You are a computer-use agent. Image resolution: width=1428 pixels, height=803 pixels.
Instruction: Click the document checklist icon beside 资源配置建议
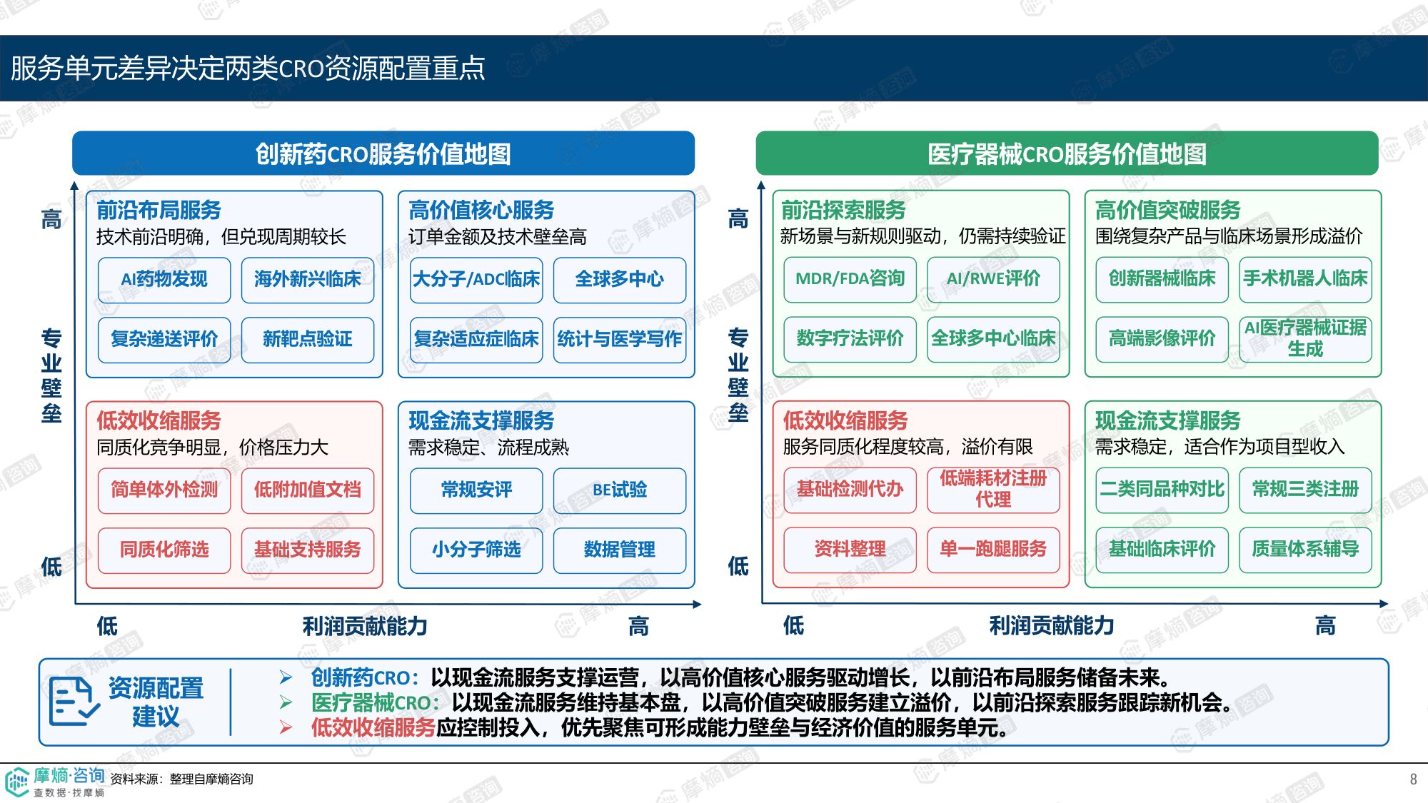point(74,702)
